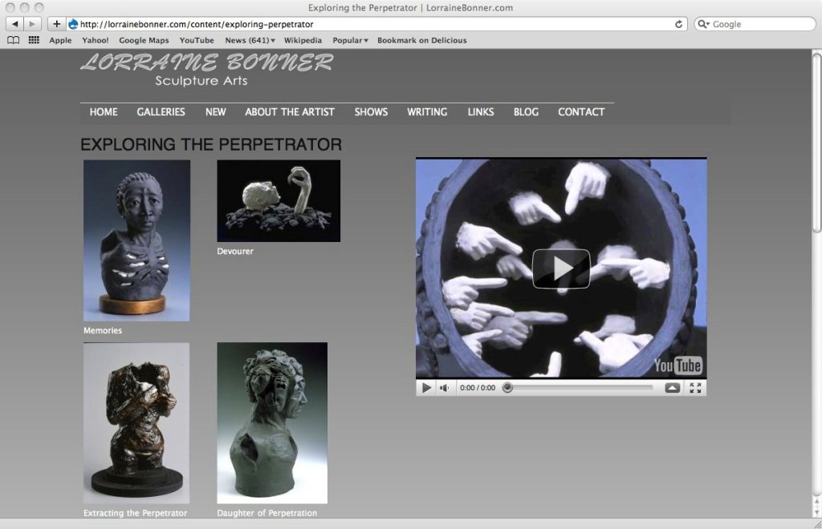Click the Extracting the Perpetrator caption link
This screenshot has width=822, height=529.
tap(135, 513)
